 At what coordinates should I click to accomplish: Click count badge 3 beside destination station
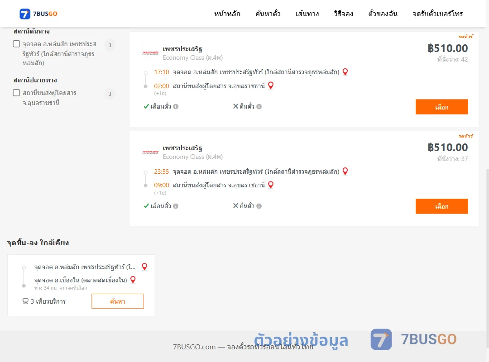coord(110,94)
